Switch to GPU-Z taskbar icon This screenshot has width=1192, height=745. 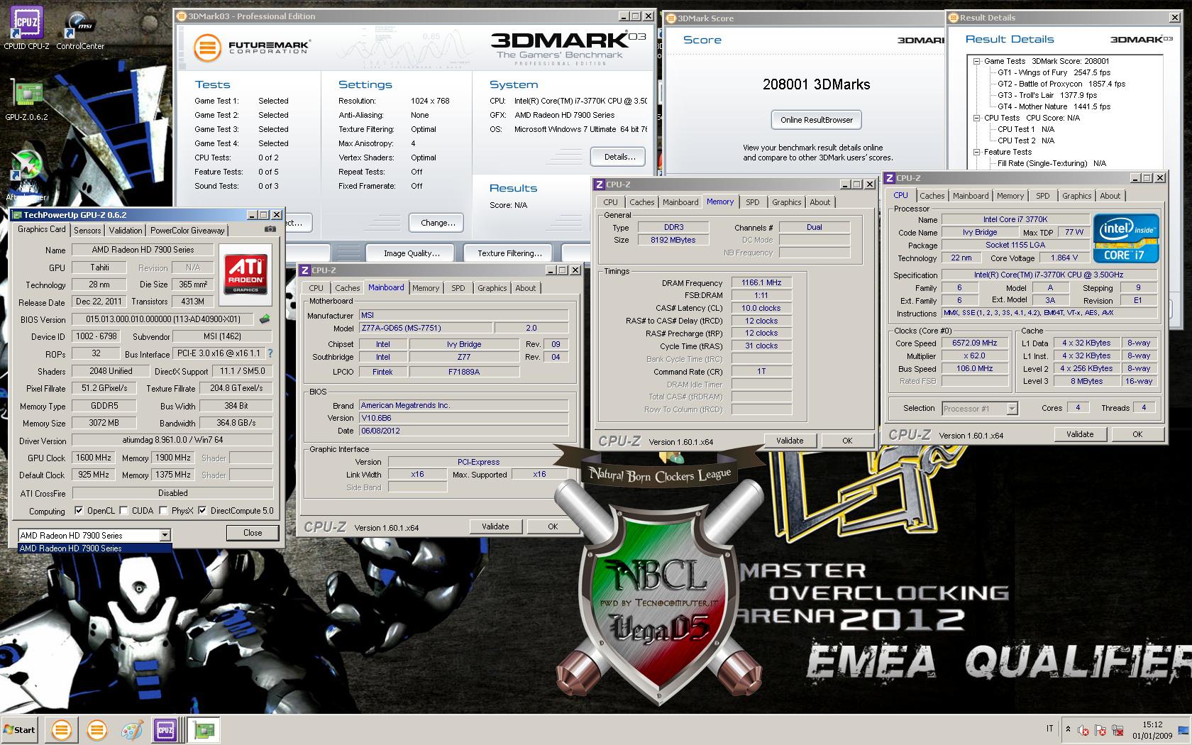point(205,729)
